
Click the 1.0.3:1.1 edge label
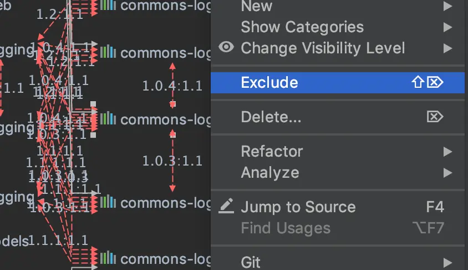[172, 161]
